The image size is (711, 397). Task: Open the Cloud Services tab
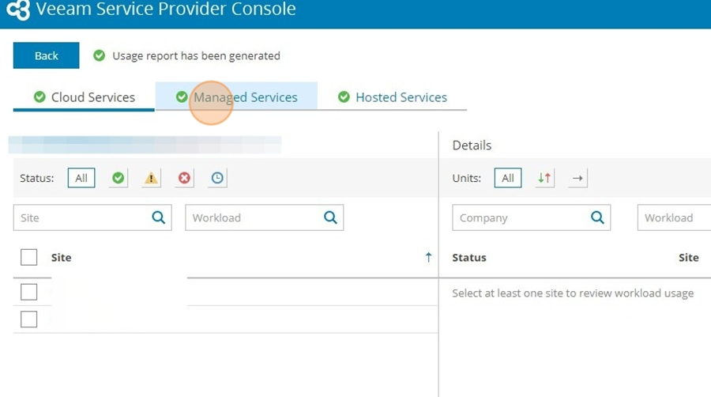coord(84,97)
